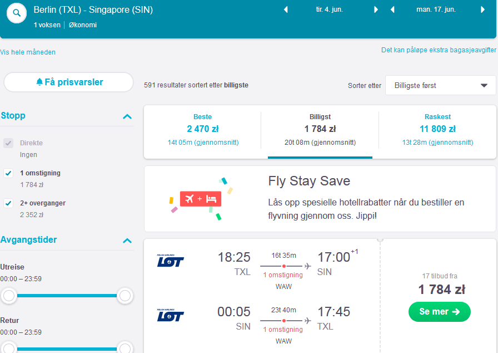498x353 pixels.
Task: Switch to the Raskest results tab
Action: coord(437,130)
